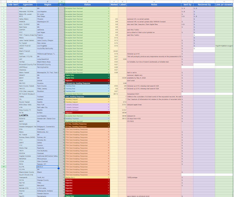Select the 'gave digital, no physical stock' note
This screenshot has height=197, width=234.
coord(154,196)
